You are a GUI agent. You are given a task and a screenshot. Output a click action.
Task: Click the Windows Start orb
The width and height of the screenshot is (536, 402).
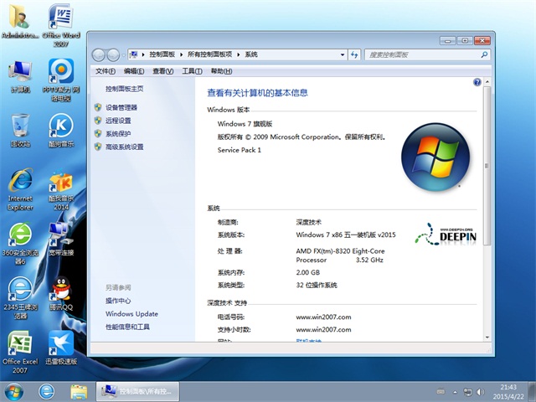(14, 392)
